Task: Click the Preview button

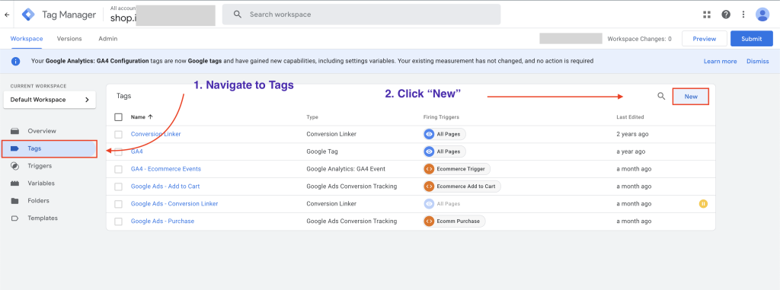Action: tap(705, 39)
